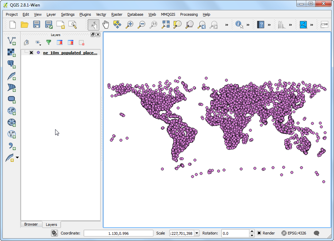
Task: Click Filter Legend By Map Content funnel
Action: [x=49, y=43]
